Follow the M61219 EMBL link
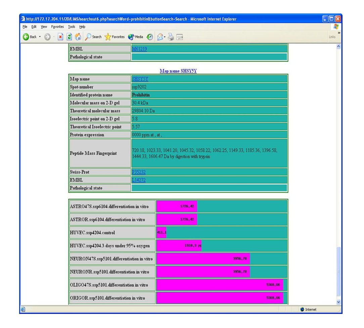The image size is (364, 328). [x=139, y=49]
